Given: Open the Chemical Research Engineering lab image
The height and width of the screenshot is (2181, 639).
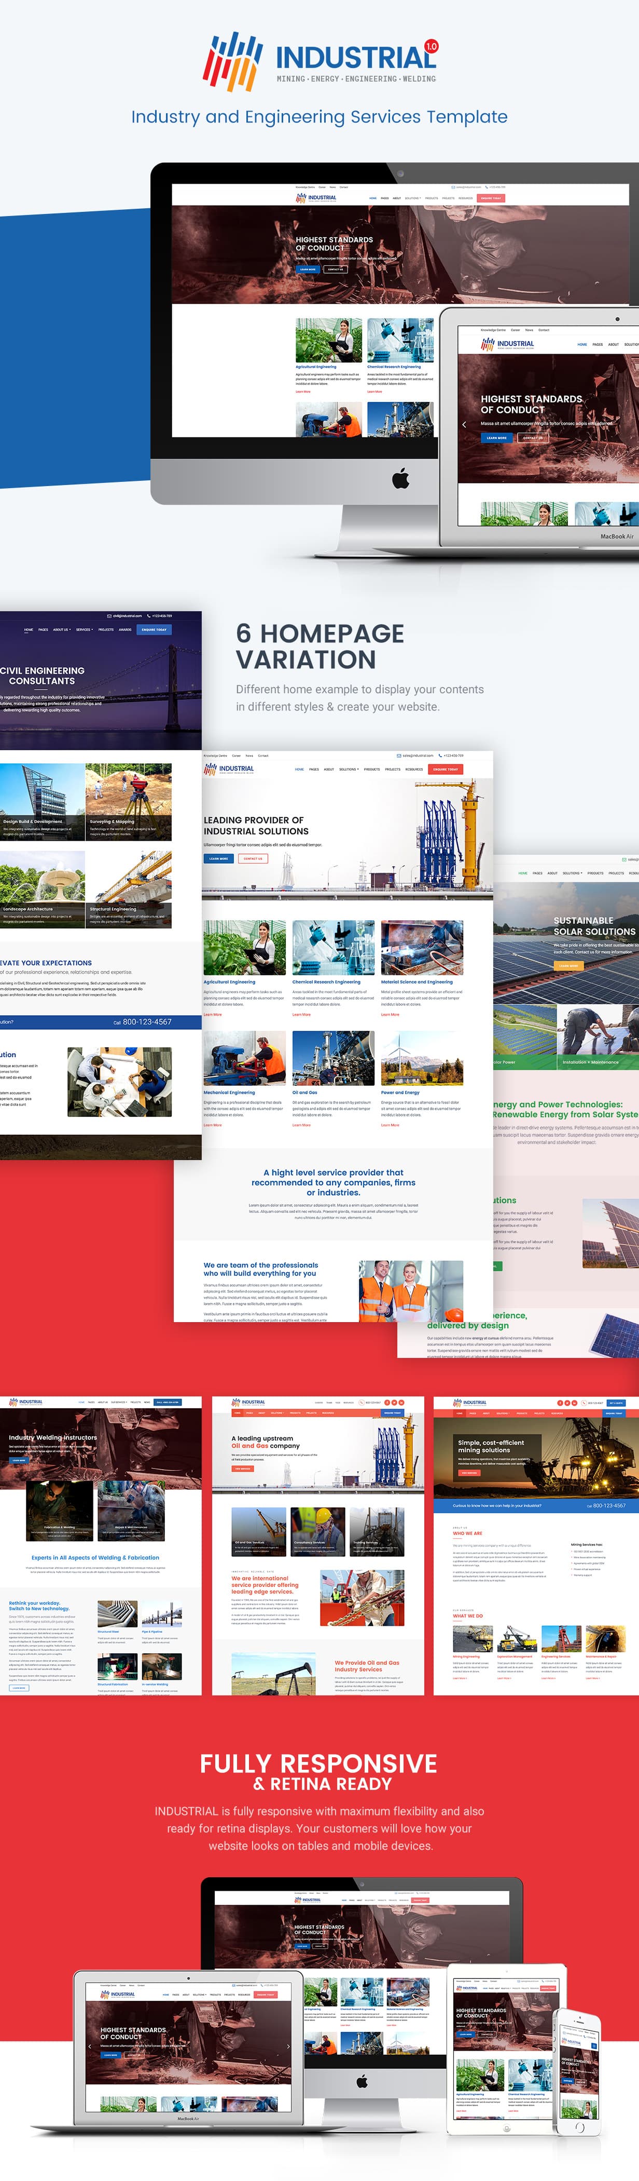Looking at the screenshot, I should pyautogui.click(x=334, y=948).
